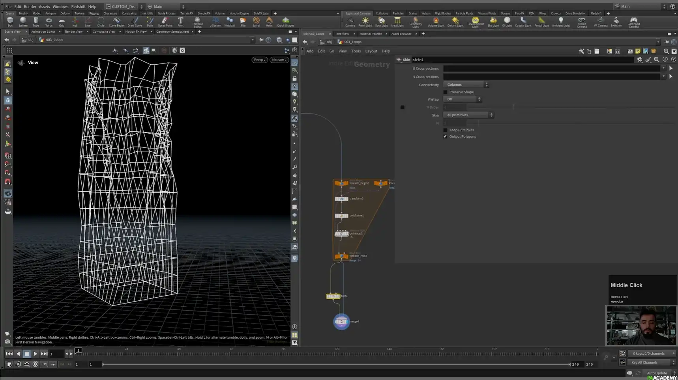The width and height of the screenshot is (678, 380).
Task: Enable the Preserve Shape checkbox
Action: (445, 92)
